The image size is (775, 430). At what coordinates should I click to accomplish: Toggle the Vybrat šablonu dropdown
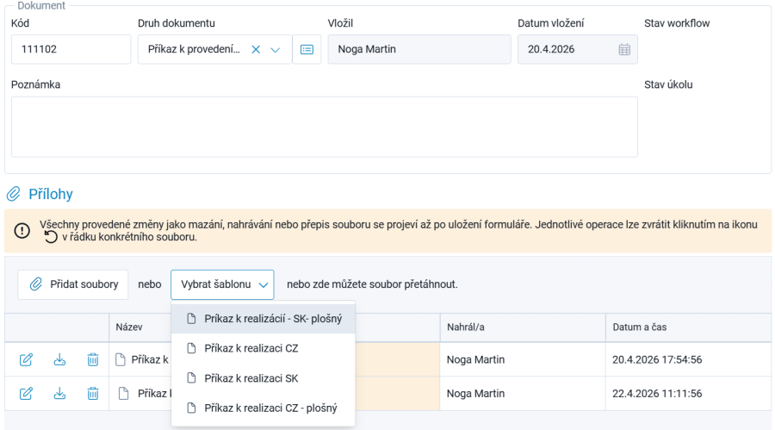(222, 284)
